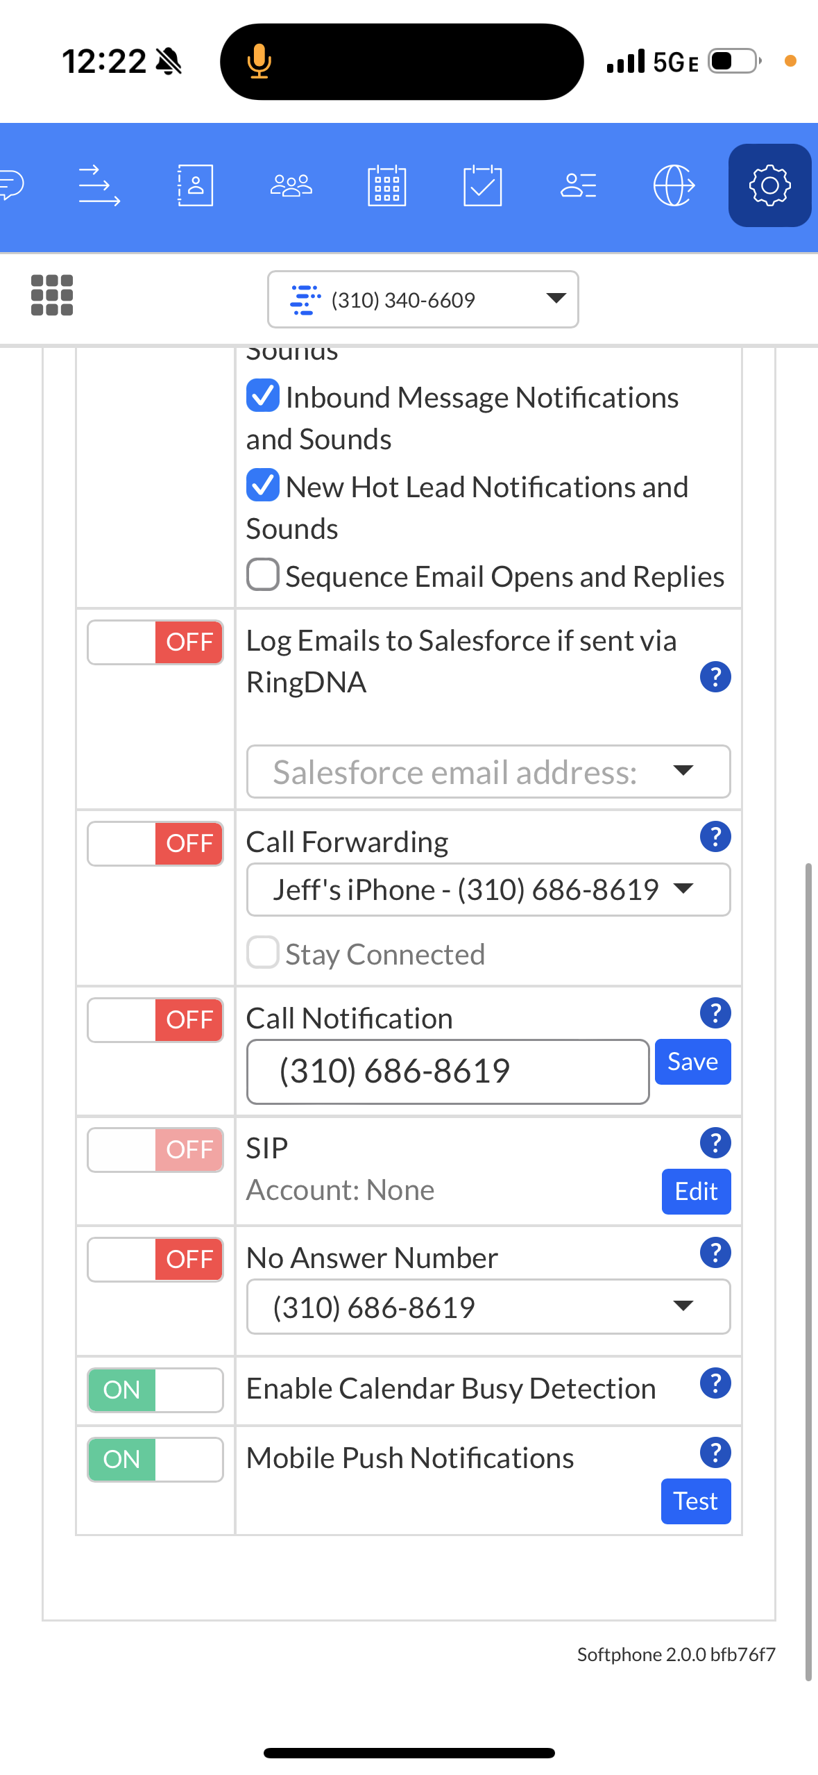This screenshot has width=818, height=1775.
Task: Turn off Mobile Push Notifications toggle
Action: point(155,1459)
